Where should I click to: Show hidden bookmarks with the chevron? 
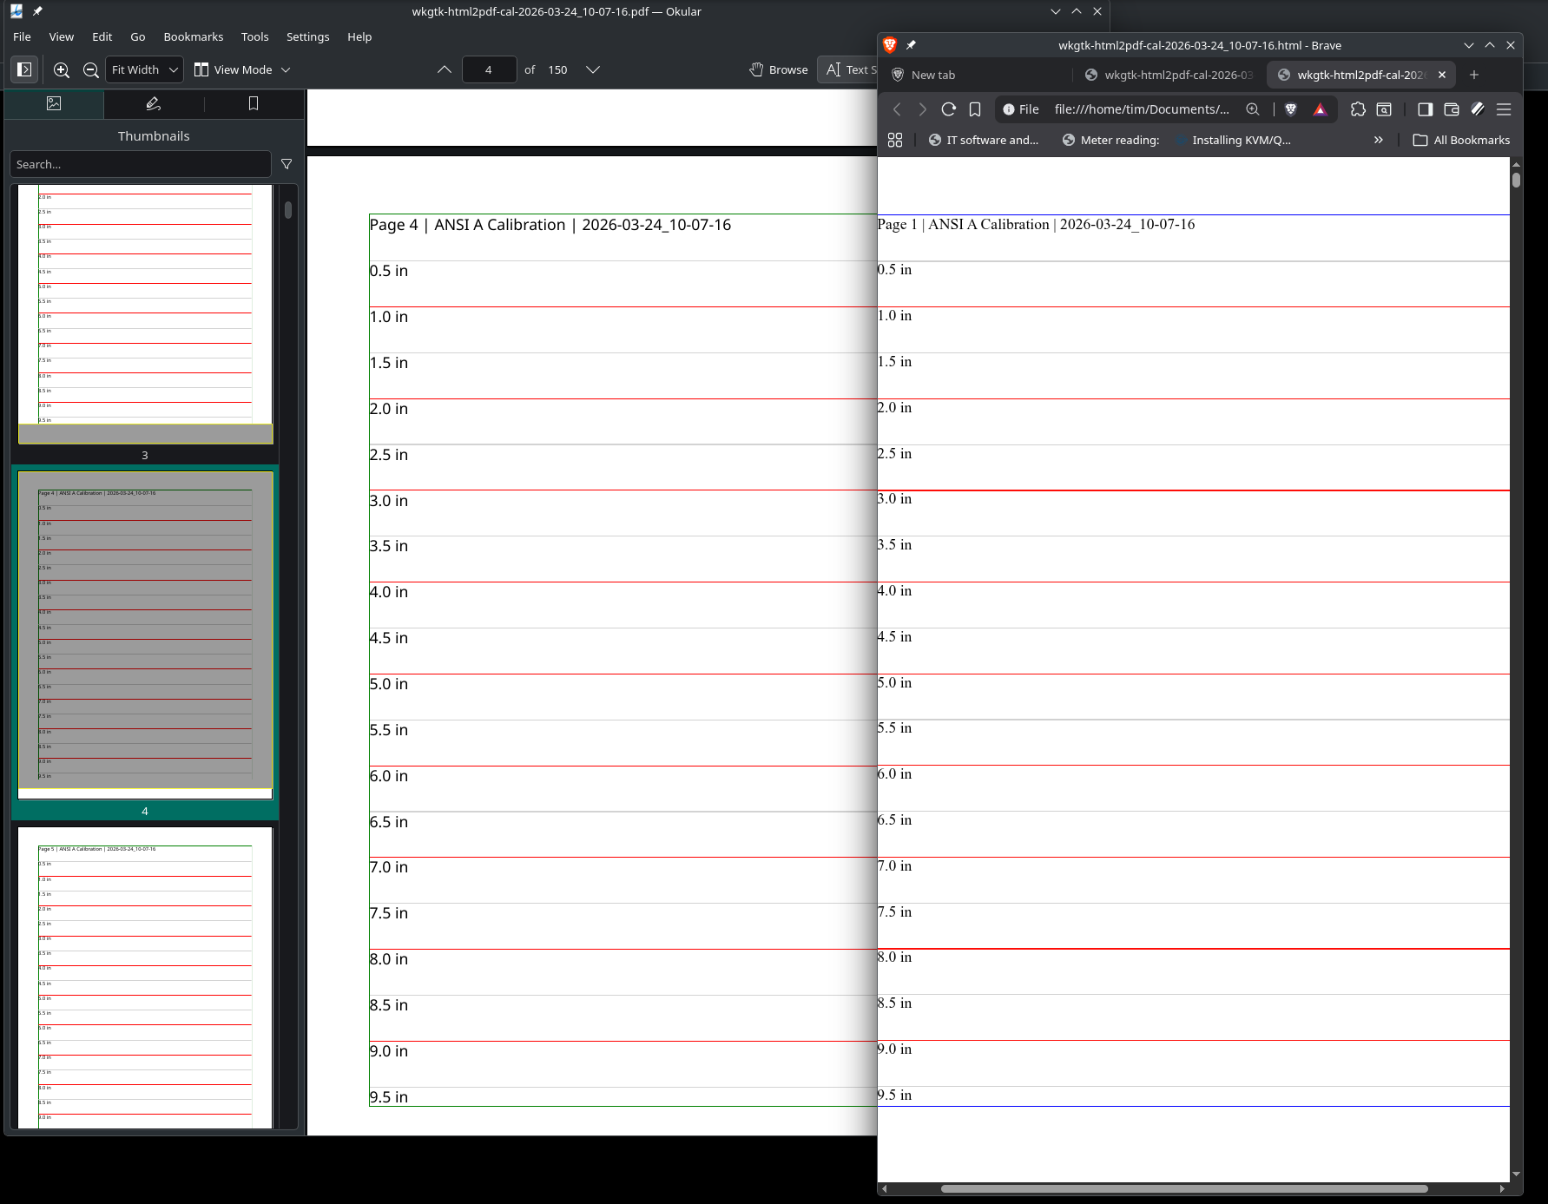pyautogui.click(x=1378, y=140)
